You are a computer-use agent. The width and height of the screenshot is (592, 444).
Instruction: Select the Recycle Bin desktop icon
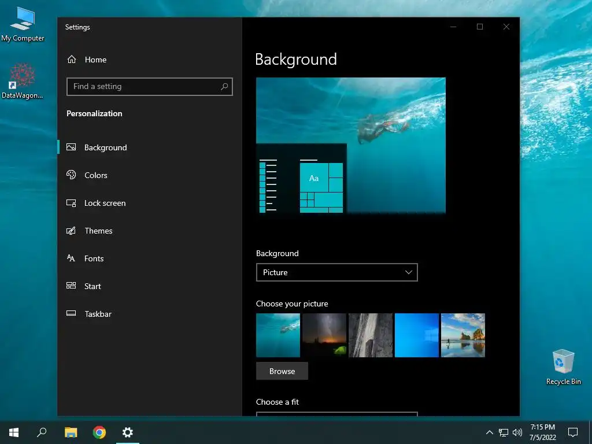pos(563,367)
